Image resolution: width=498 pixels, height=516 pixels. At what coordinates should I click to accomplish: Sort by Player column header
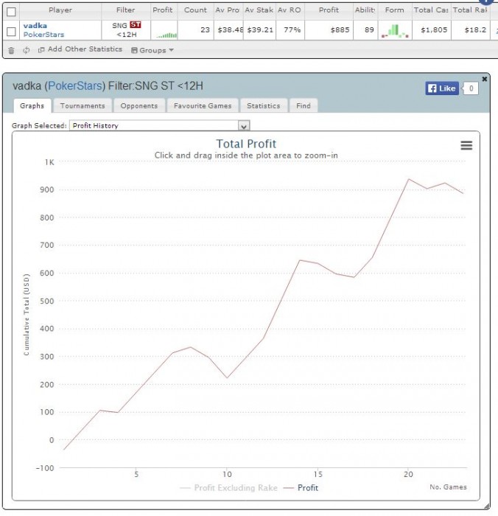(60, 10)
